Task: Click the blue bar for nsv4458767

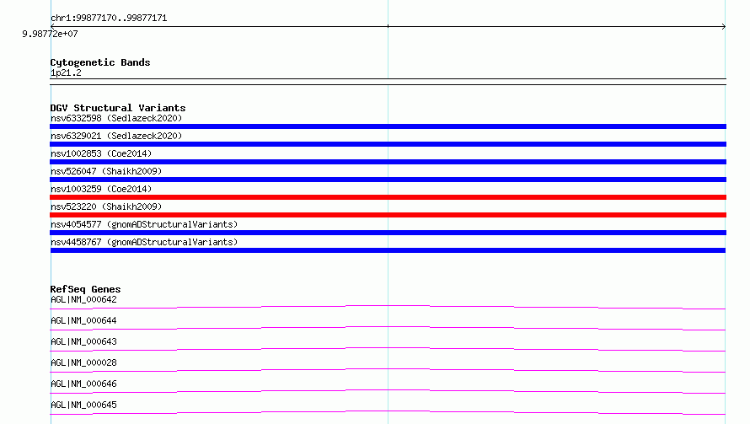Action: click(x=388, y=250)
